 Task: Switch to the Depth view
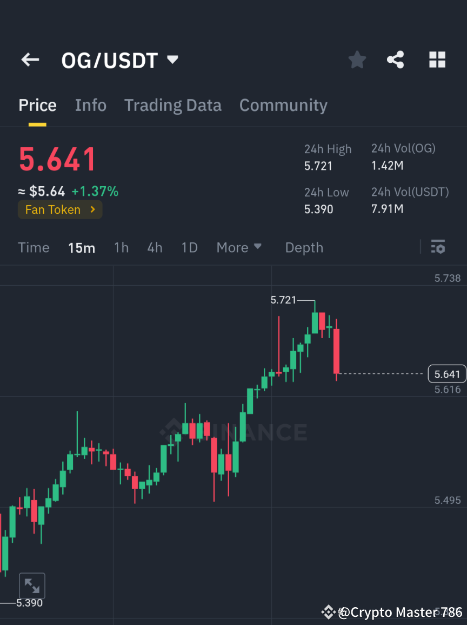point(304,247)
